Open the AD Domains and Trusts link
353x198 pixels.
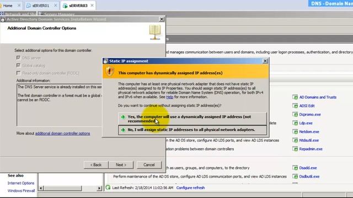click(318, 97)
